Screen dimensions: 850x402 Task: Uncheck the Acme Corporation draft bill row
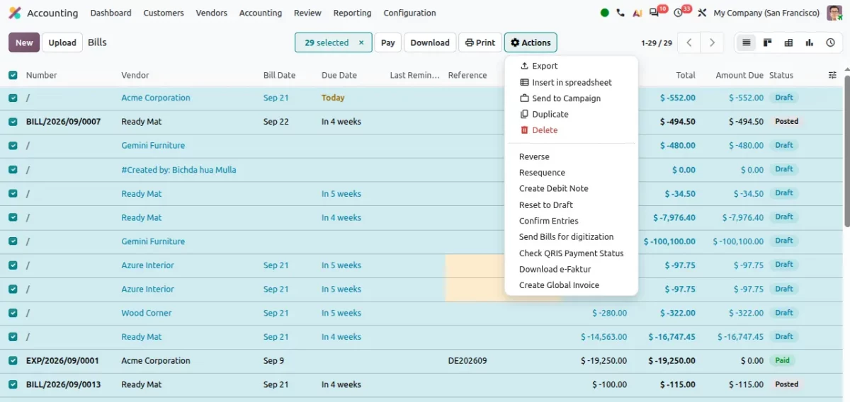tap(13, 98)
